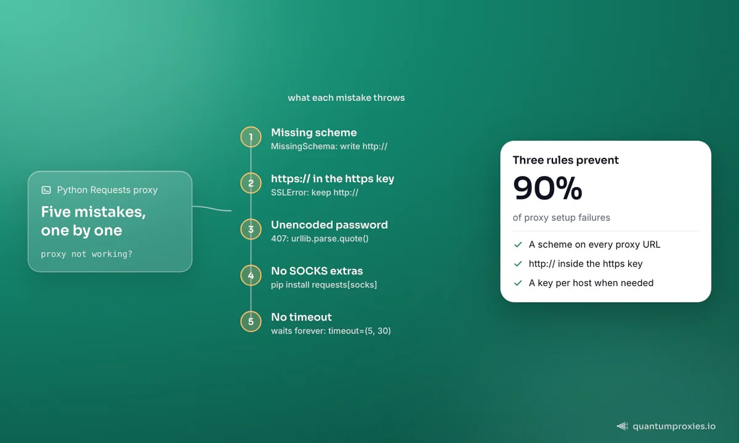Click the quantumproxies.io logo icon

pyautogui.click(x=623, y=426)
